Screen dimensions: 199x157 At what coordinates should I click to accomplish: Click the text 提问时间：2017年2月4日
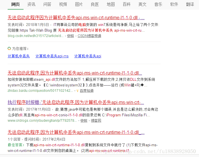45,139
